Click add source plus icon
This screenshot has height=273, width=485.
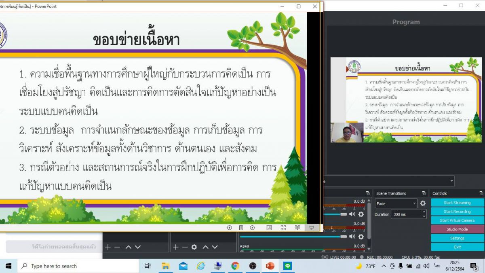click(175, 247)
